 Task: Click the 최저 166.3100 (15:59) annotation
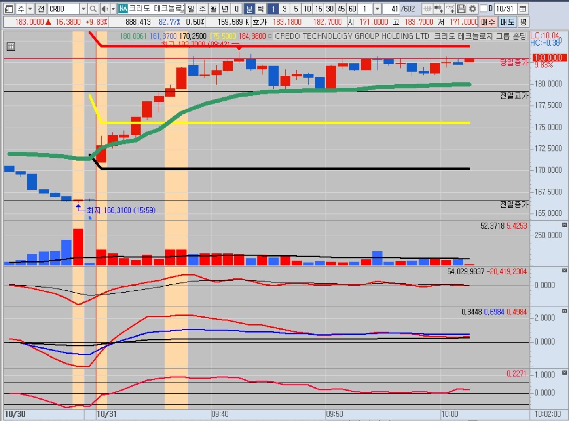(x=121, y=210)
